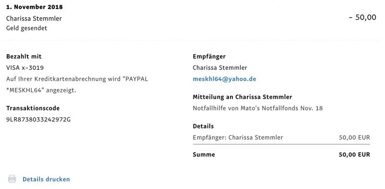Click the -50,00 amount in header
This screenshot has width=385, height=189.
[x=362, y=17]
